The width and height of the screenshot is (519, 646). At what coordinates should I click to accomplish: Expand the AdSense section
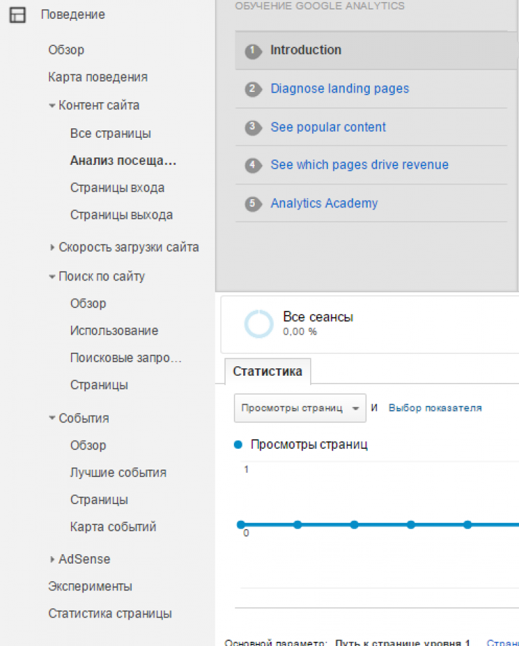(x=52, y=560)
